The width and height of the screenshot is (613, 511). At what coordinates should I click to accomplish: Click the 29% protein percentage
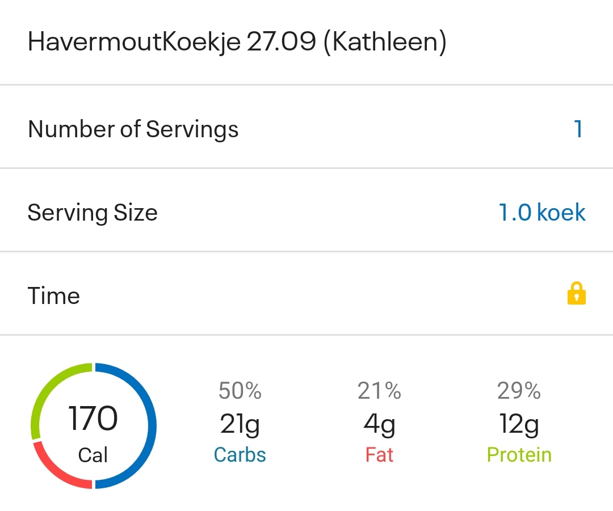[x=519, y=391]
